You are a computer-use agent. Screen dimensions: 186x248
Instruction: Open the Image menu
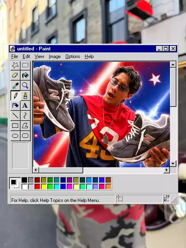(x=54, y=56)
